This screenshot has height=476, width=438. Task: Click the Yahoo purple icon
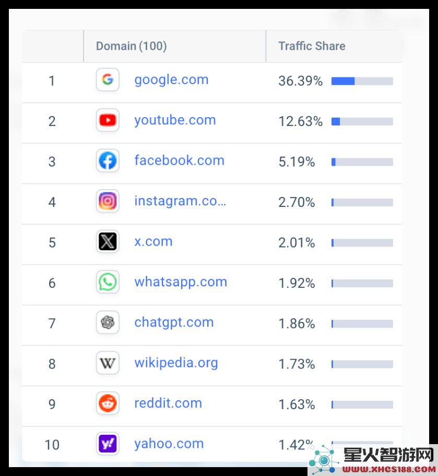(108, 444)
